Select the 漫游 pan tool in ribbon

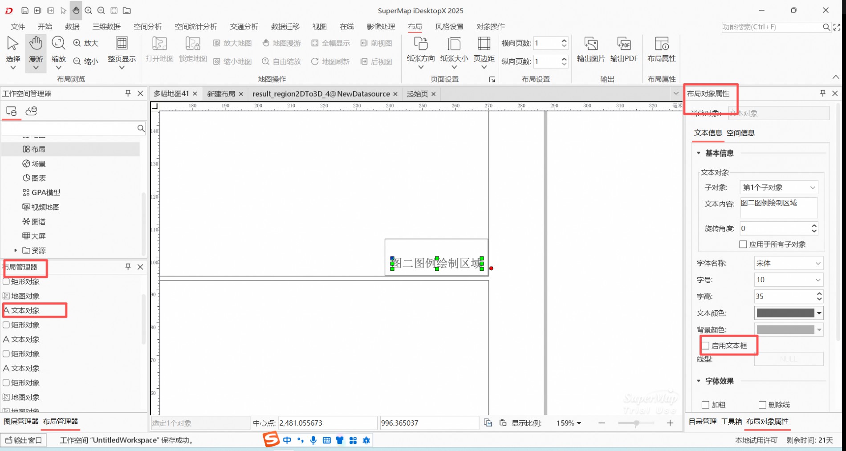36,49
